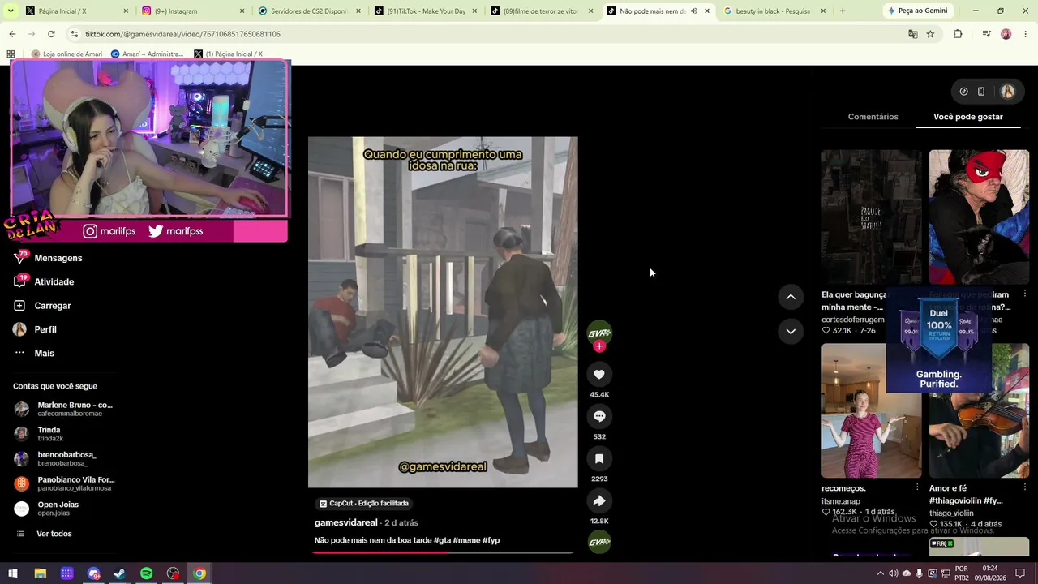
Task: Open the red sleep mask video thumbnail
Action: pos(979,217)
